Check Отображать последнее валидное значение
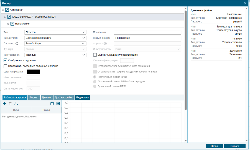Image resolution: width=250 pixels, height=150 pixels. [x=6, y=66]
